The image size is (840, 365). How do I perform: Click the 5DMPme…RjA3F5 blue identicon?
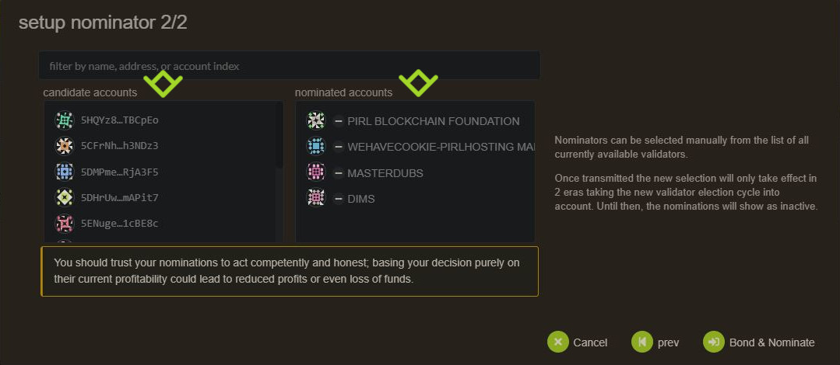pos(65,172)
